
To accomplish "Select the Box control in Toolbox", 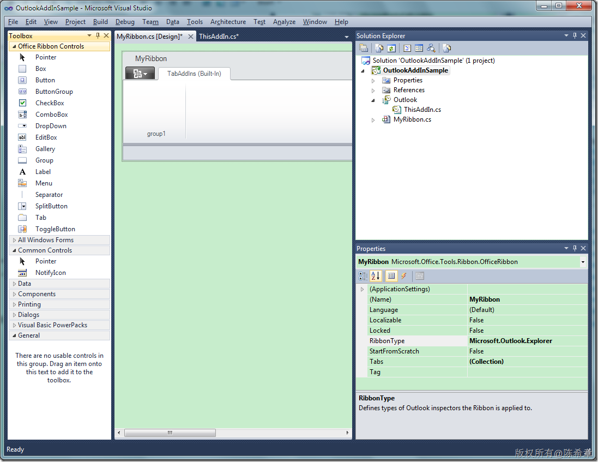I will pos(40,69).
